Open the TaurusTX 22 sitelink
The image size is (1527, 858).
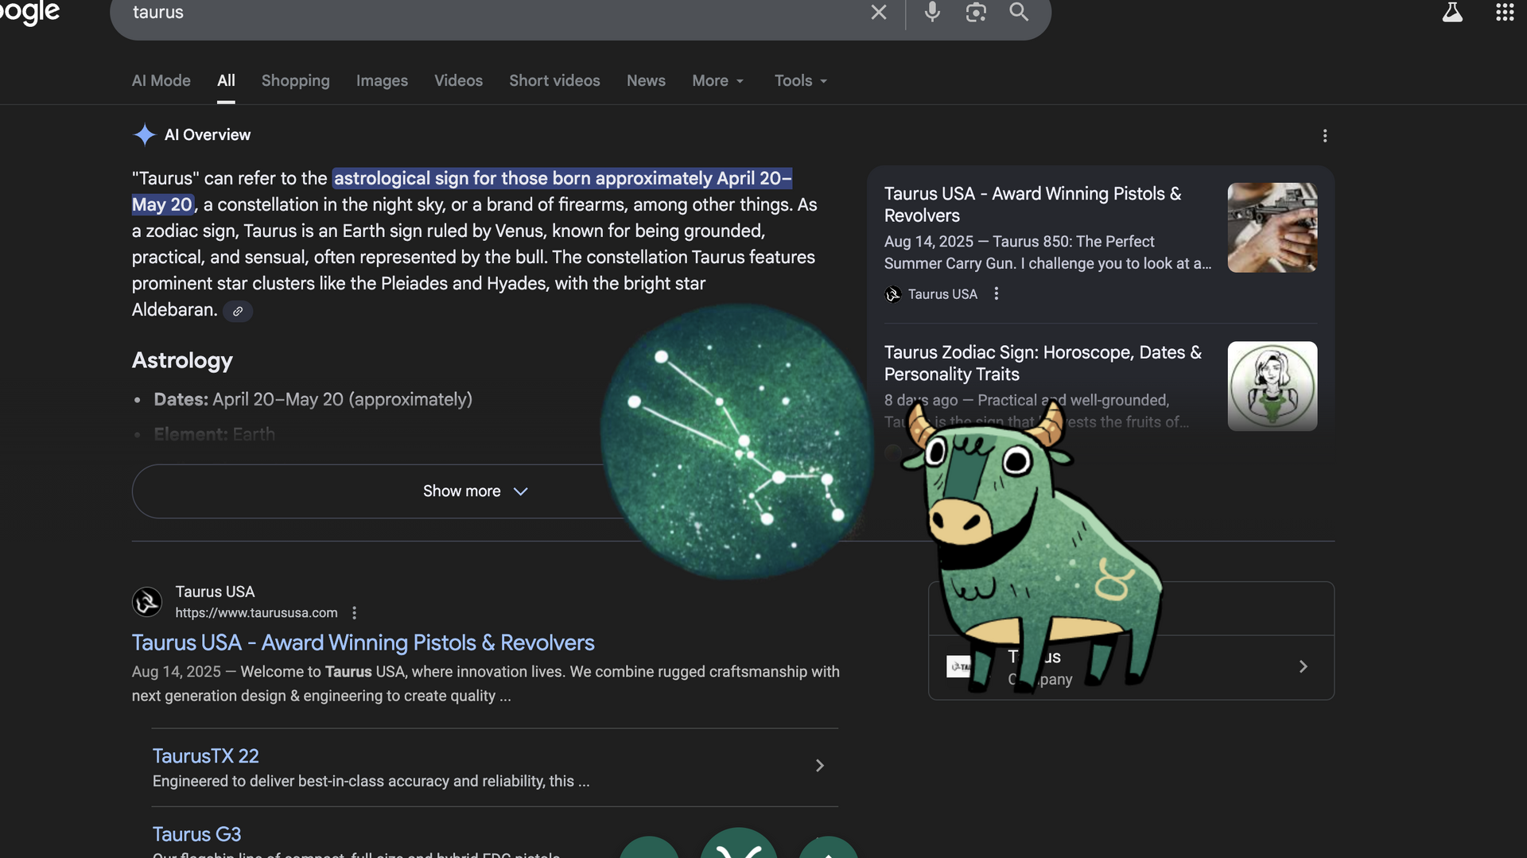point(206,756)
